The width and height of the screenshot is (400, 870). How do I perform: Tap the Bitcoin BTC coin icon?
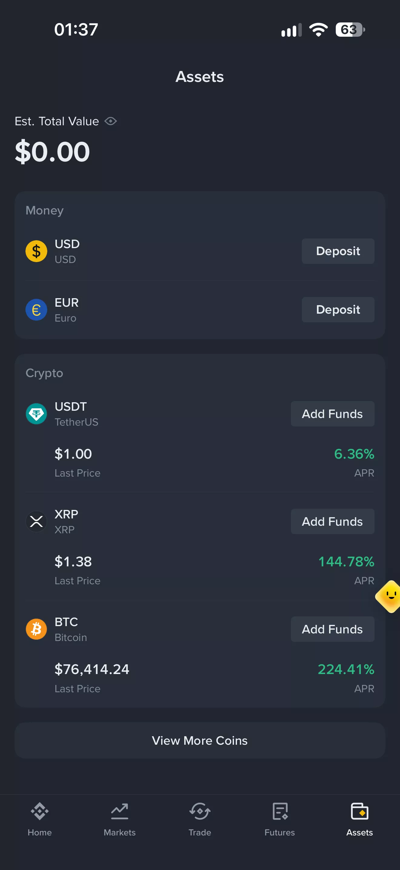click(36, 629)
